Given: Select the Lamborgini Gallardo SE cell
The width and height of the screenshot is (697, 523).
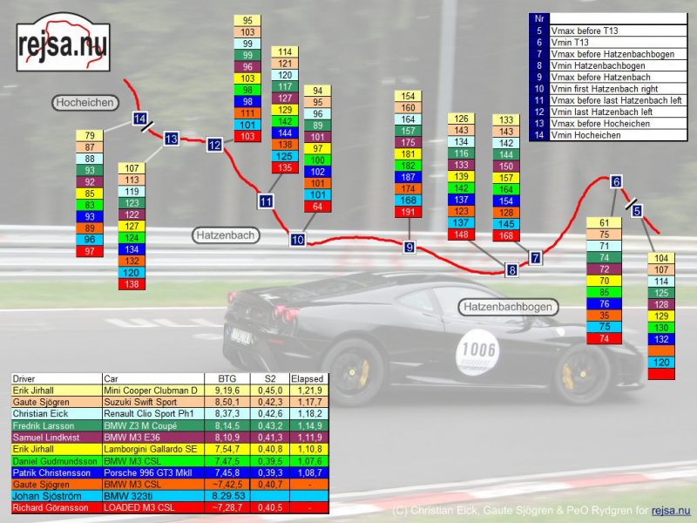Looking at the screenshot, I should pos(153,449).
